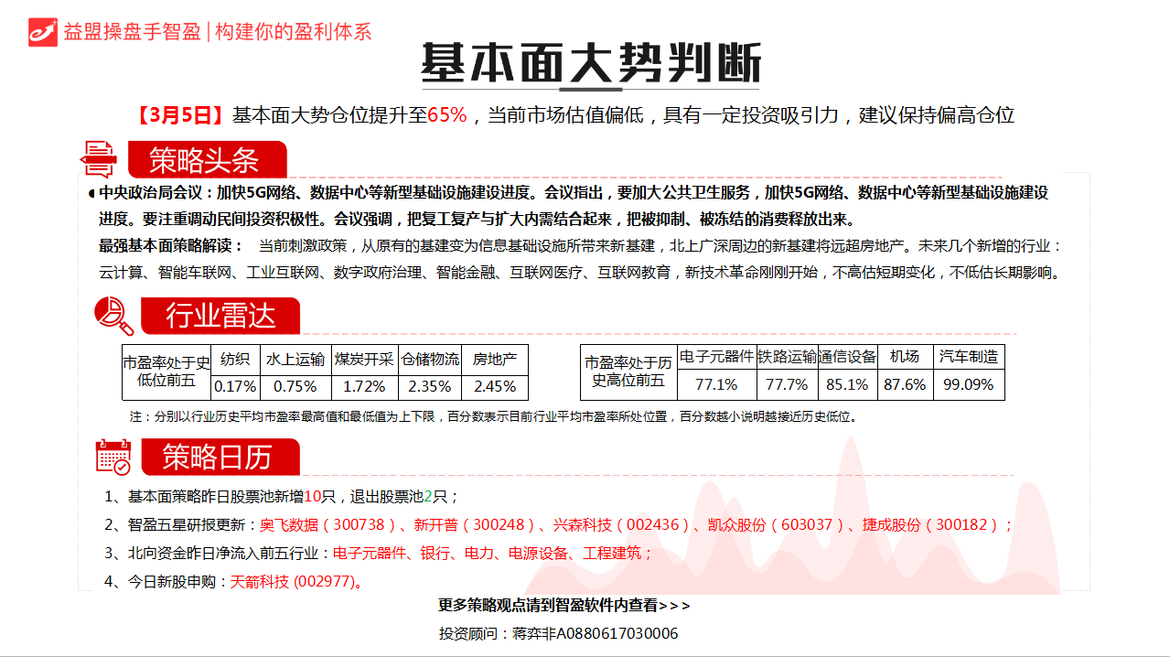Image resolution: width=1170 pixels, height=657 pixels.
Task: Click the magnifier icon beside 行业雷达
Action: [114, 317]
